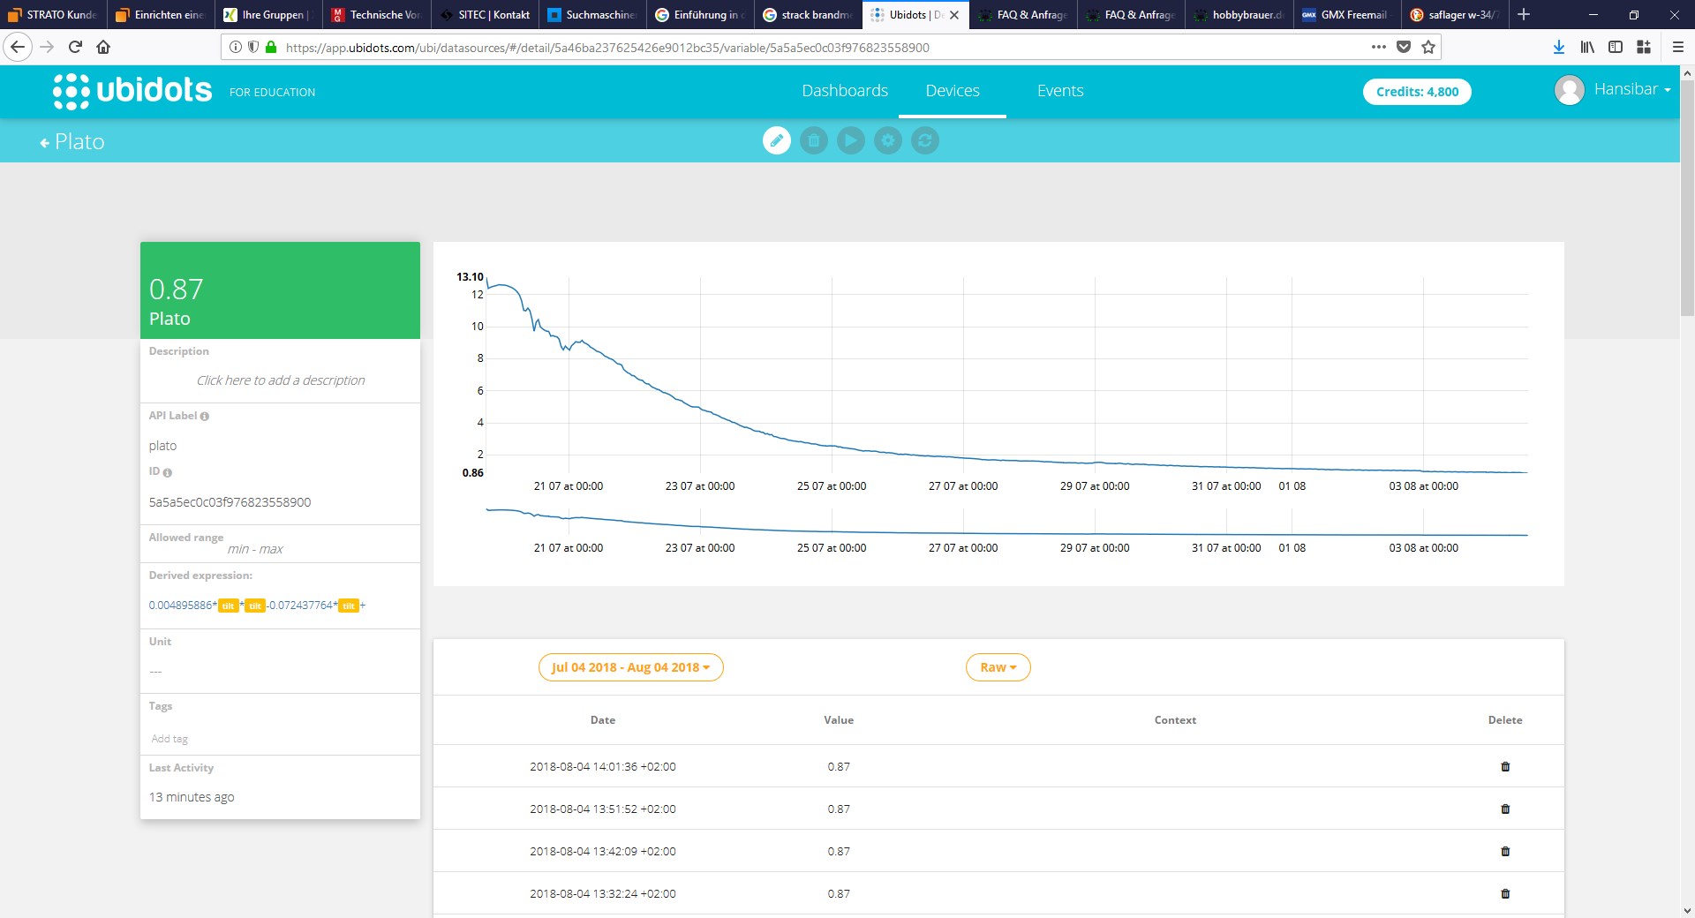
Task: Open the Dashboards tab
Action: tap(844, 91)
